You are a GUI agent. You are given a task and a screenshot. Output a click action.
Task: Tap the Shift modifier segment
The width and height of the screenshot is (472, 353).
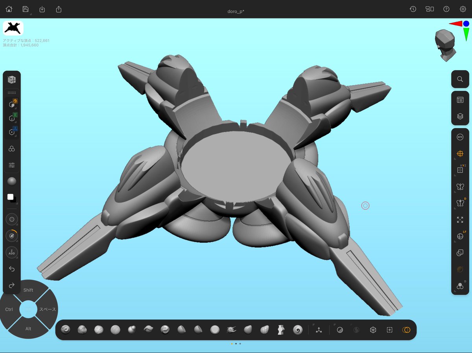click(28, 290)
